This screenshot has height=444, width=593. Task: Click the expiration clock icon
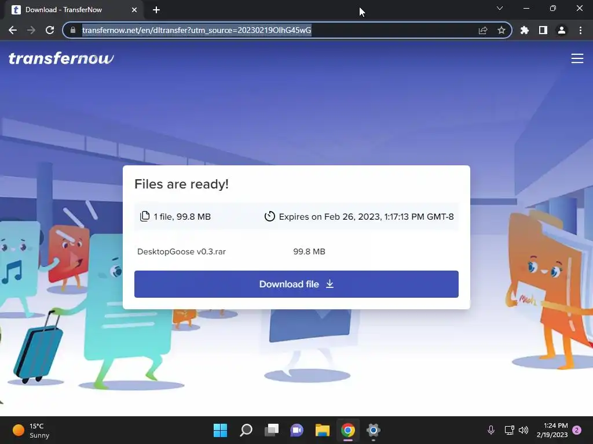click(x=270, y=216)
